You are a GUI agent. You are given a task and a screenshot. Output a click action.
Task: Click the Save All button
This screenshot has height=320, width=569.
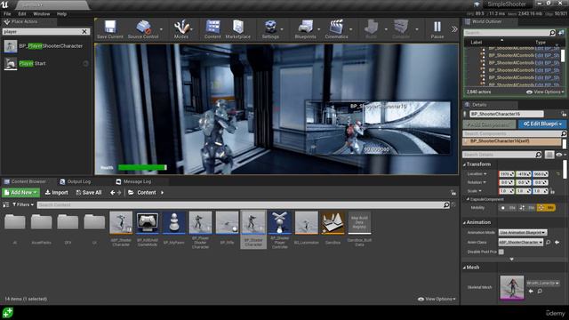tap(89, 193)
